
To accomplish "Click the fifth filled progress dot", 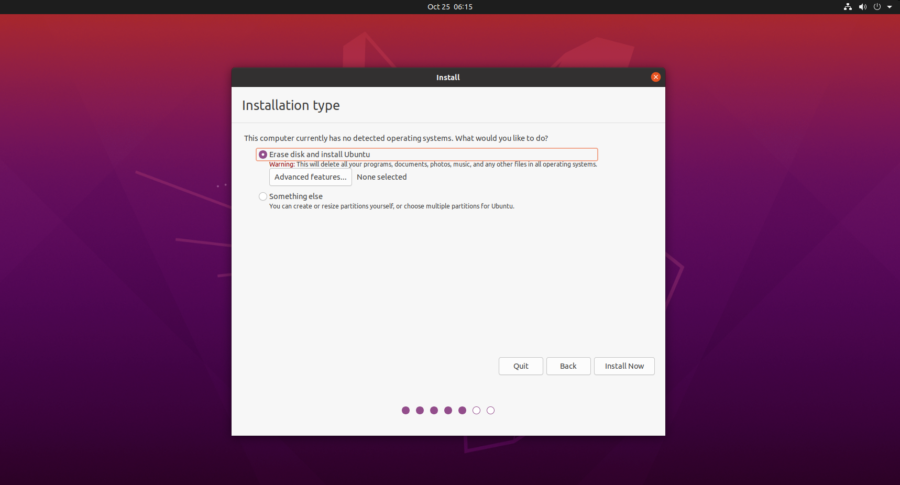I will 462,411.
